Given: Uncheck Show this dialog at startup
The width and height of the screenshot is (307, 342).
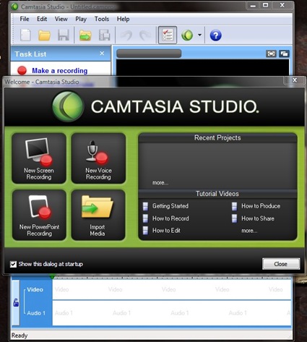Looking at the screenshot, I should pos(14,265).
